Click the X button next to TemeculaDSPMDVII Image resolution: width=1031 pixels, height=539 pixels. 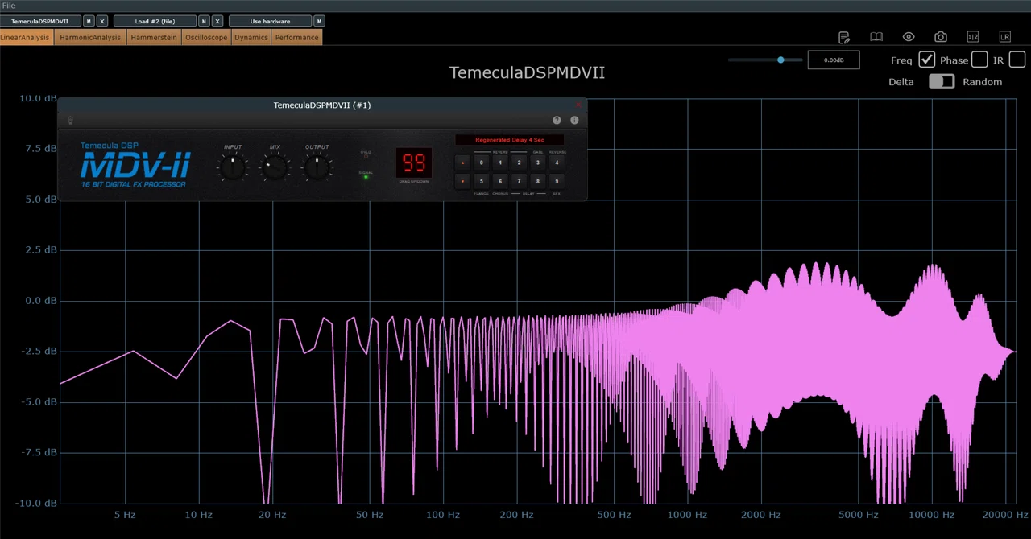click(x=102, y=21)
